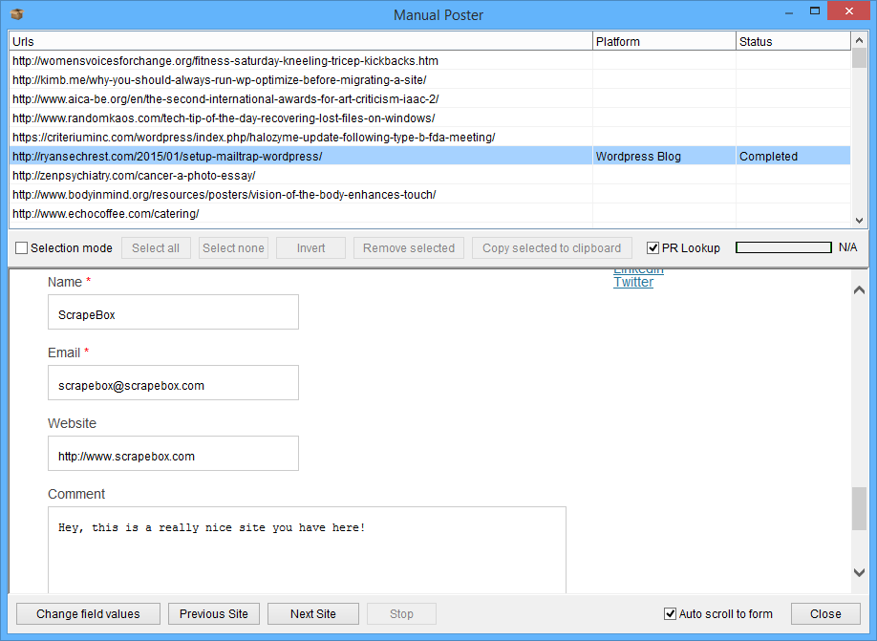The width and height of the screenshot is (877, 641).
Task: Disable Auto scroll to form option
Action: click(670, 614)
